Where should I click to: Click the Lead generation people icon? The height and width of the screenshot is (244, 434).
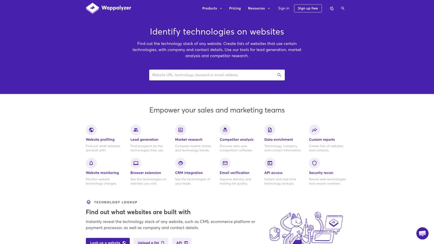[136, 130]
